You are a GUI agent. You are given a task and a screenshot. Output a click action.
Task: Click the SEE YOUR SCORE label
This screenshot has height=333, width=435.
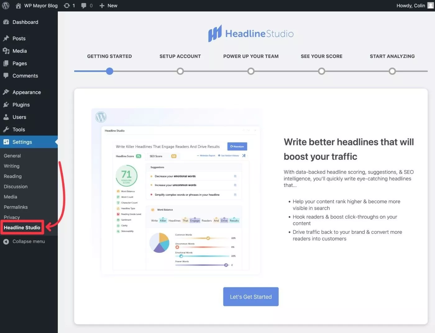[x=322, y=56]
